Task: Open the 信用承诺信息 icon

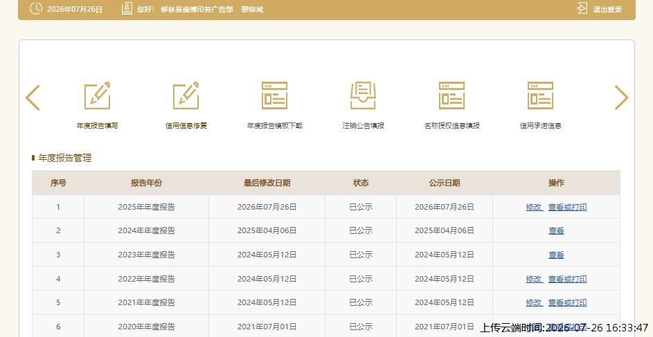Action: click(541, 95)
